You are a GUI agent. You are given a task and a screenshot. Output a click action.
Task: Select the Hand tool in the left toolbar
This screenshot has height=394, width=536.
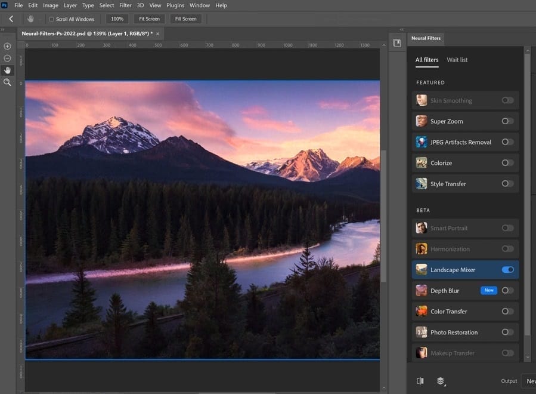(x=7, y=70)
